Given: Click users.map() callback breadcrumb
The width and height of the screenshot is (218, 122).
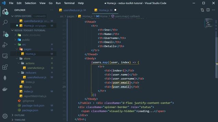Looking at the screenshot, I should pos(127,16).
